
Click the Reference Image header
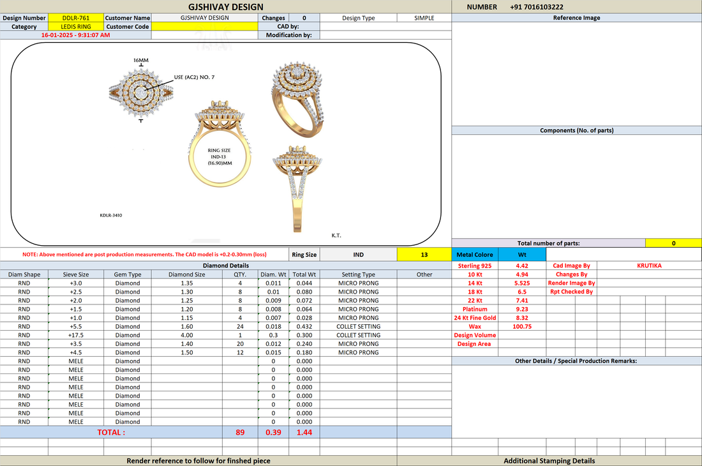(x=577, y=18)
